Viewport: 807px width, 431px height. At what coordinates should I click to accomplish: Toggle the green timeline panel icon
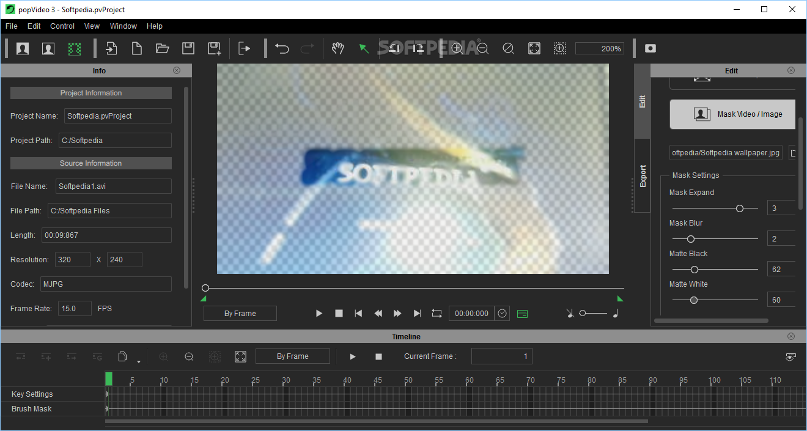(x=522, y=314)
